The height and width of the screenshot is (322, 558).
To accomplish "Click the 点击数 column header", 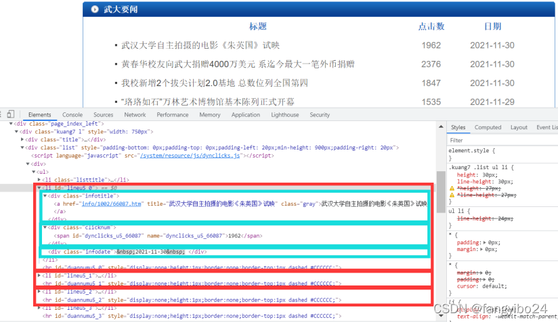I will 431,26.
